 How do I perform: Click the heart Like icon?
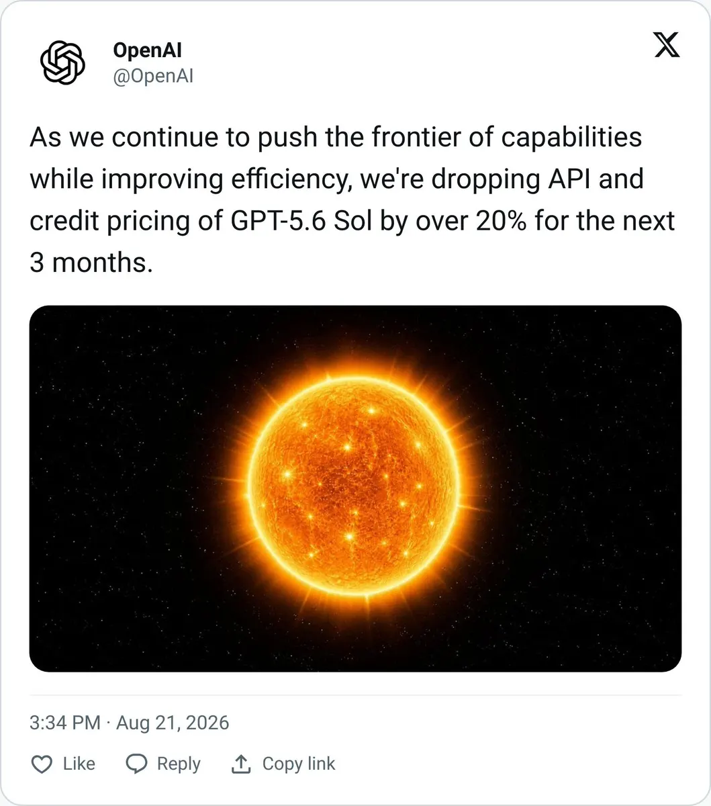point(42,764)
